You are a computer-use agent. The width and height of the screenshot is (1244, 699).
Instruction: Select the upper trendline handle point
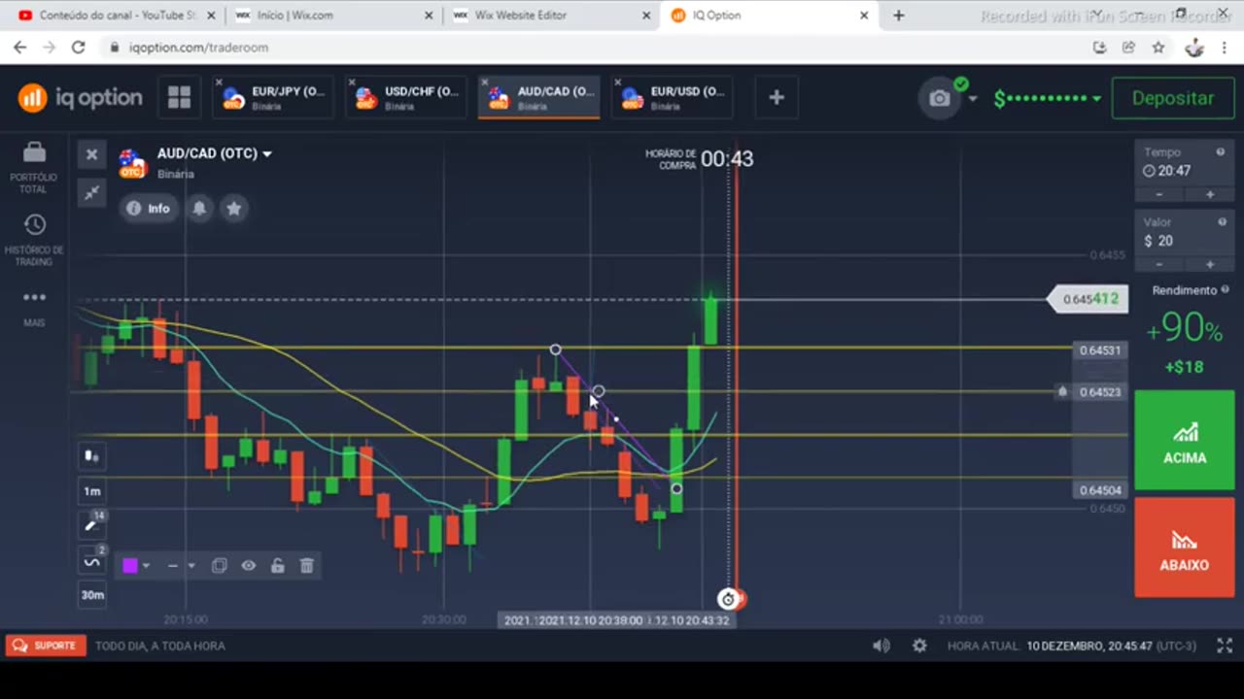pyautogui.click(x=555, y=349)
